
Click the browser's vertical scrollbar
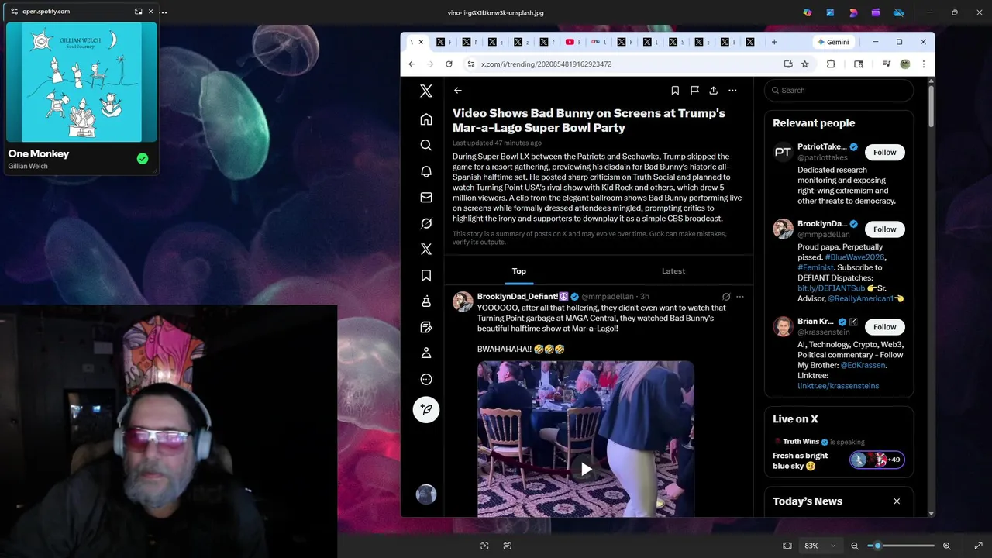931,108
